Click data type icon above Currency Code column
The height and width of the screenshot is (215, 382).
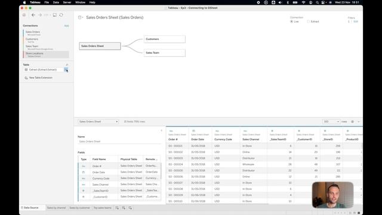click(217, 131)
